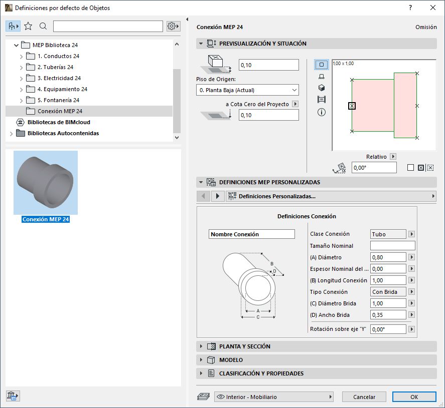Viewport: 445px width, 408px height.
Task: Open the Piso de Origen dropdown
Action: click(x=247, y=90)
